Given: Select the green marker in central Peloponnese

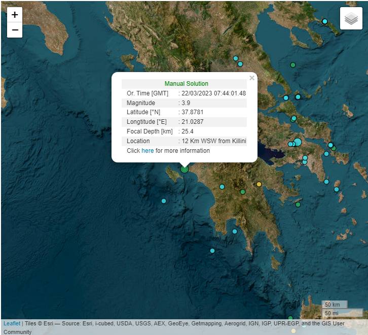Looking at the screenshot, I should [x=243, y=192].
